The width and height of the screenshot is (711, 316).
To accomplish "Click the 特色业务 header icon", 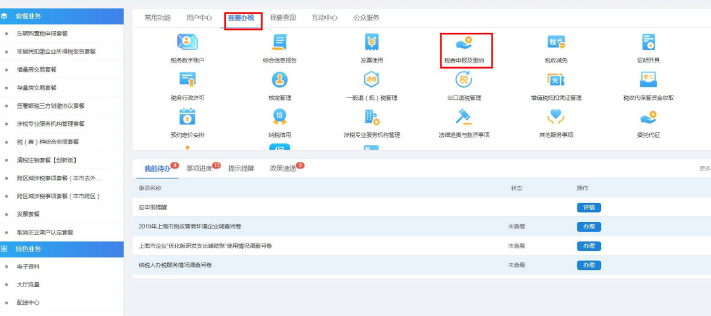I will pyautogui.click(x=4, y=249).
